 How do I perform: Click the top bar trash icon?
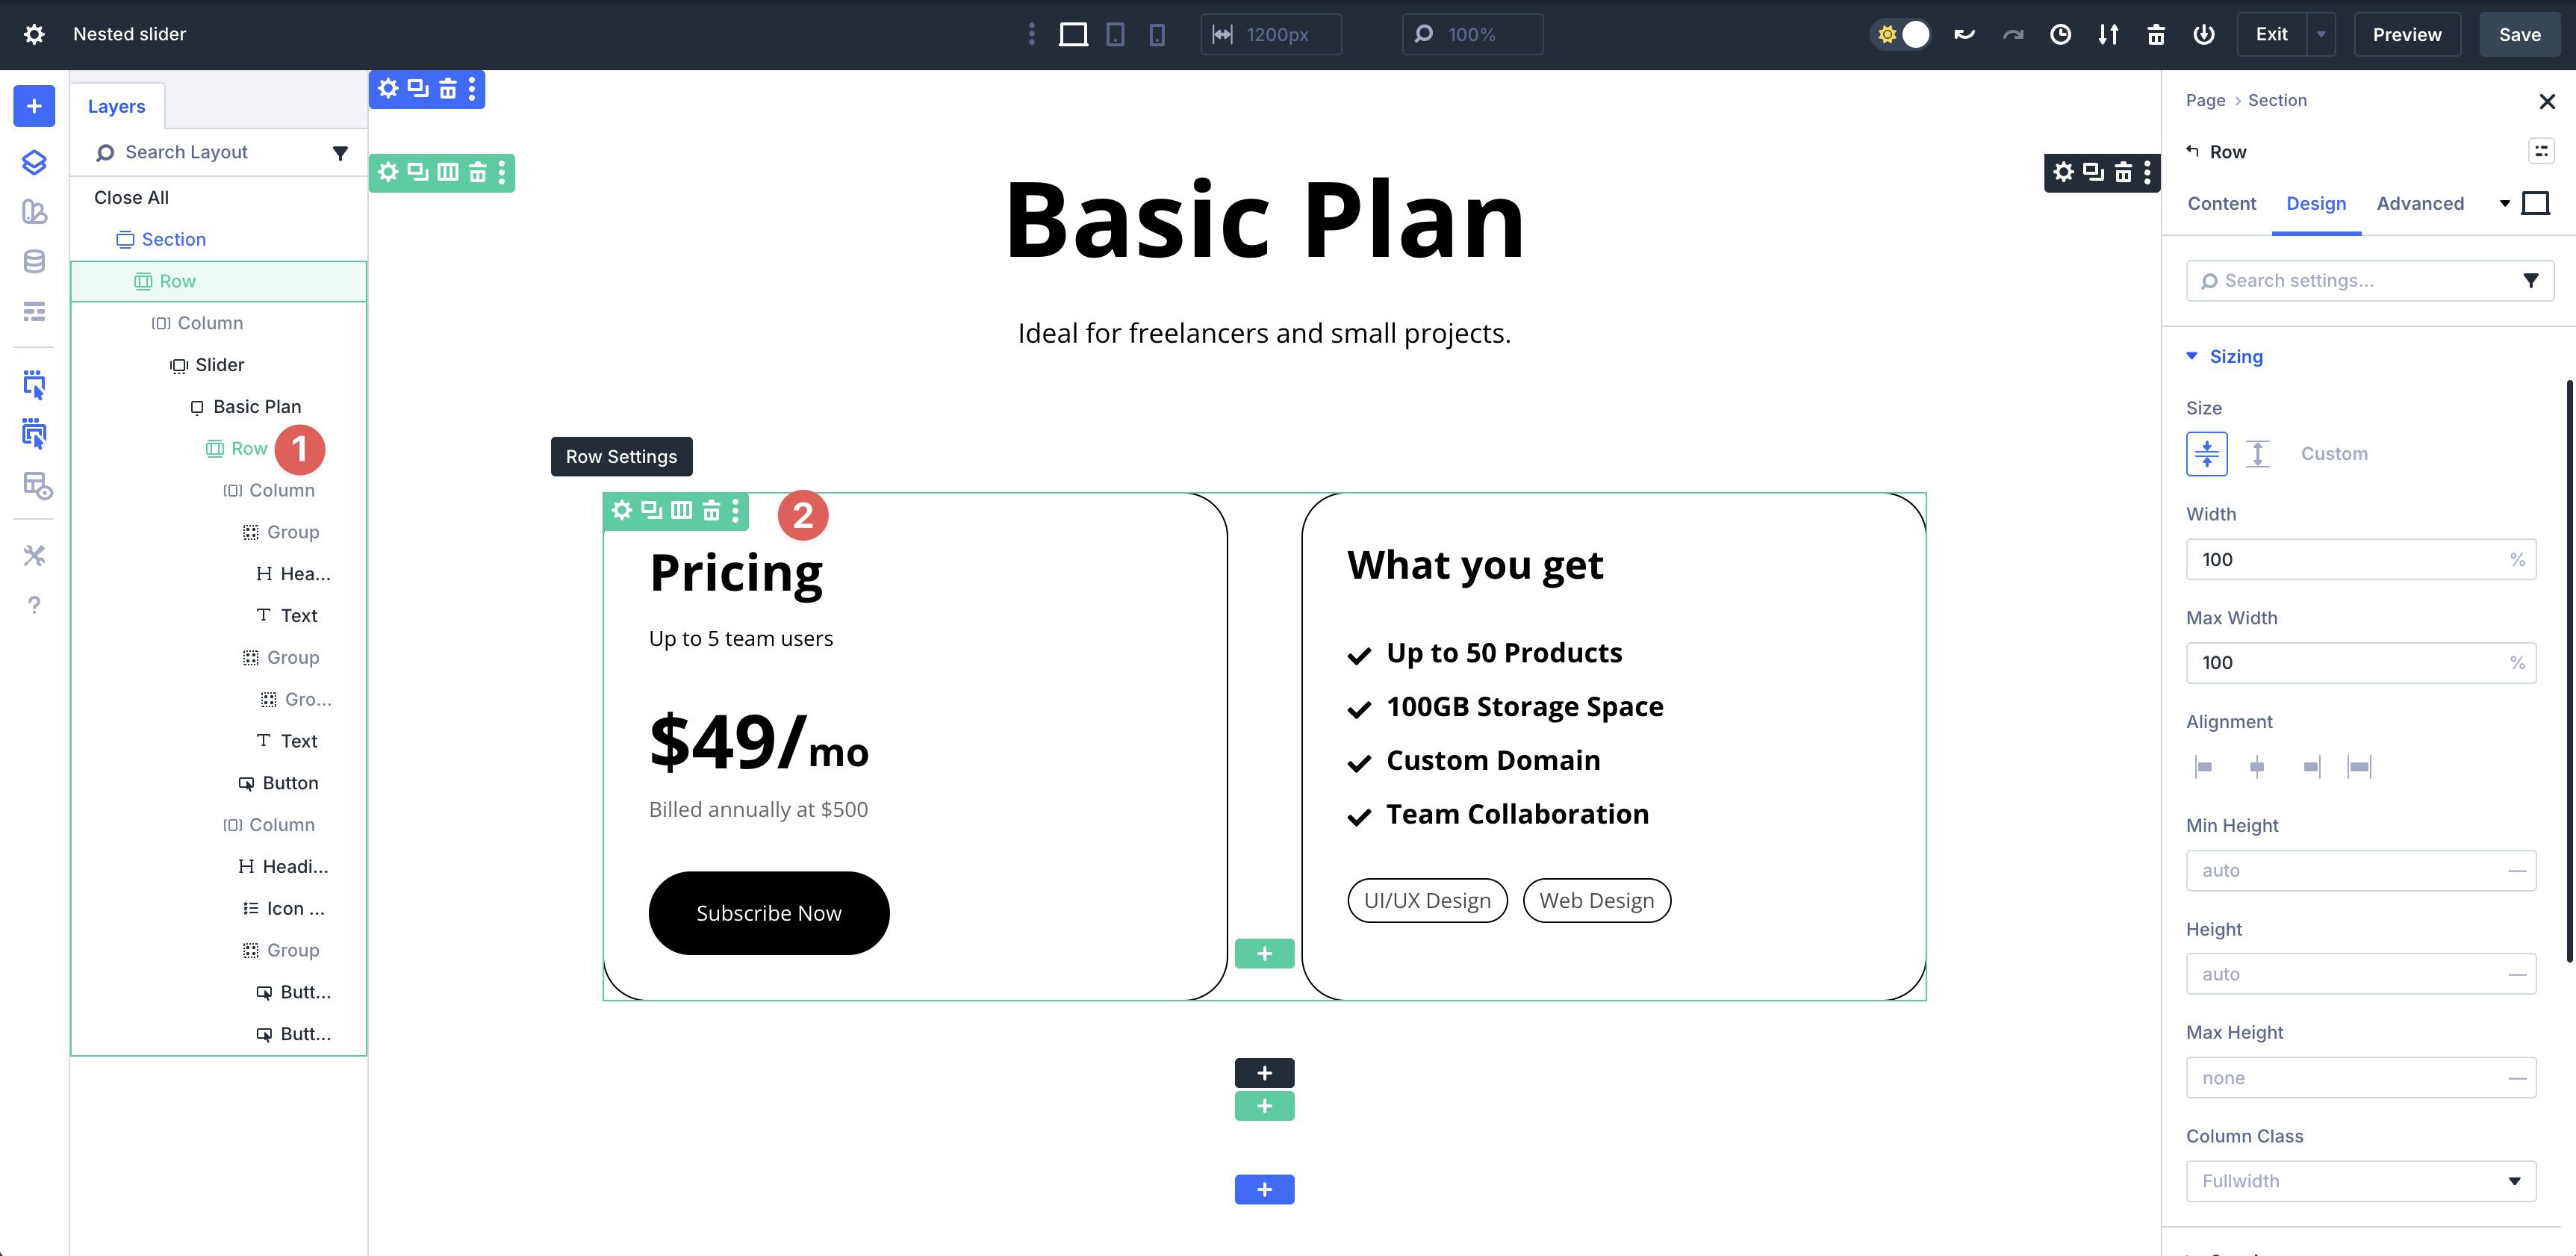point(2156,35)
